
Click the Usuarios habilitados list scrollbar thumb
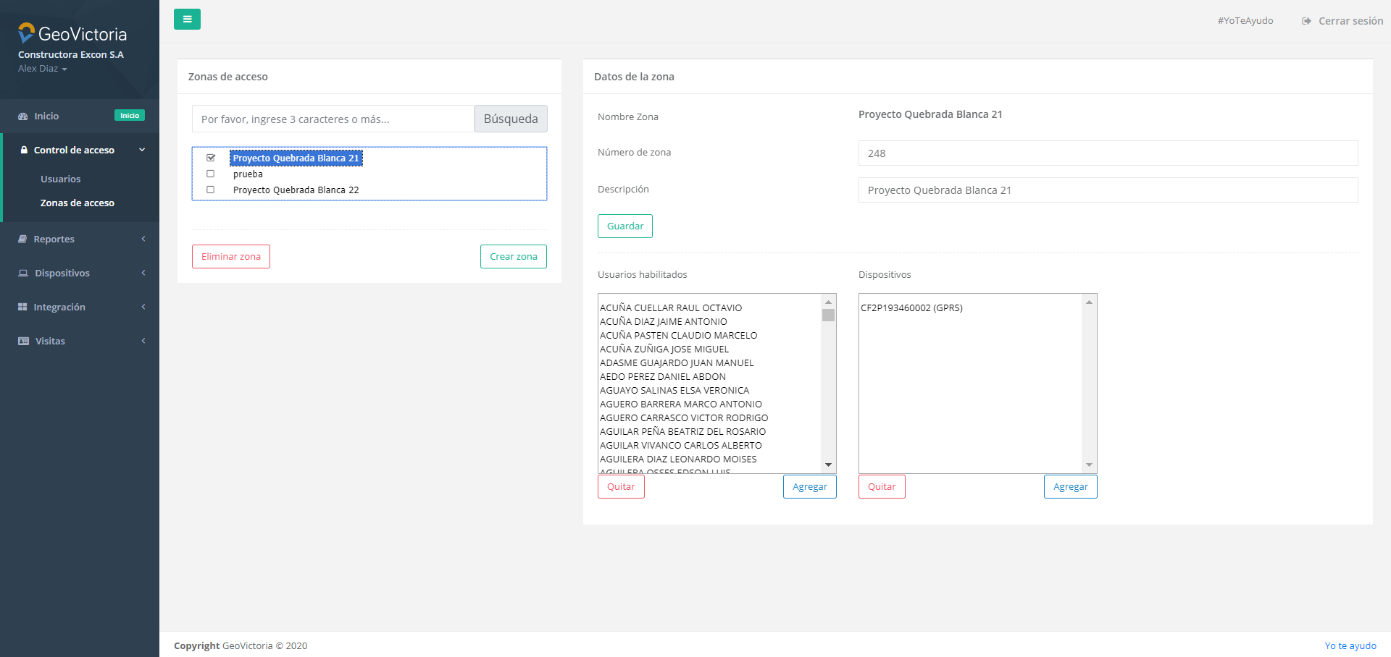828,315
